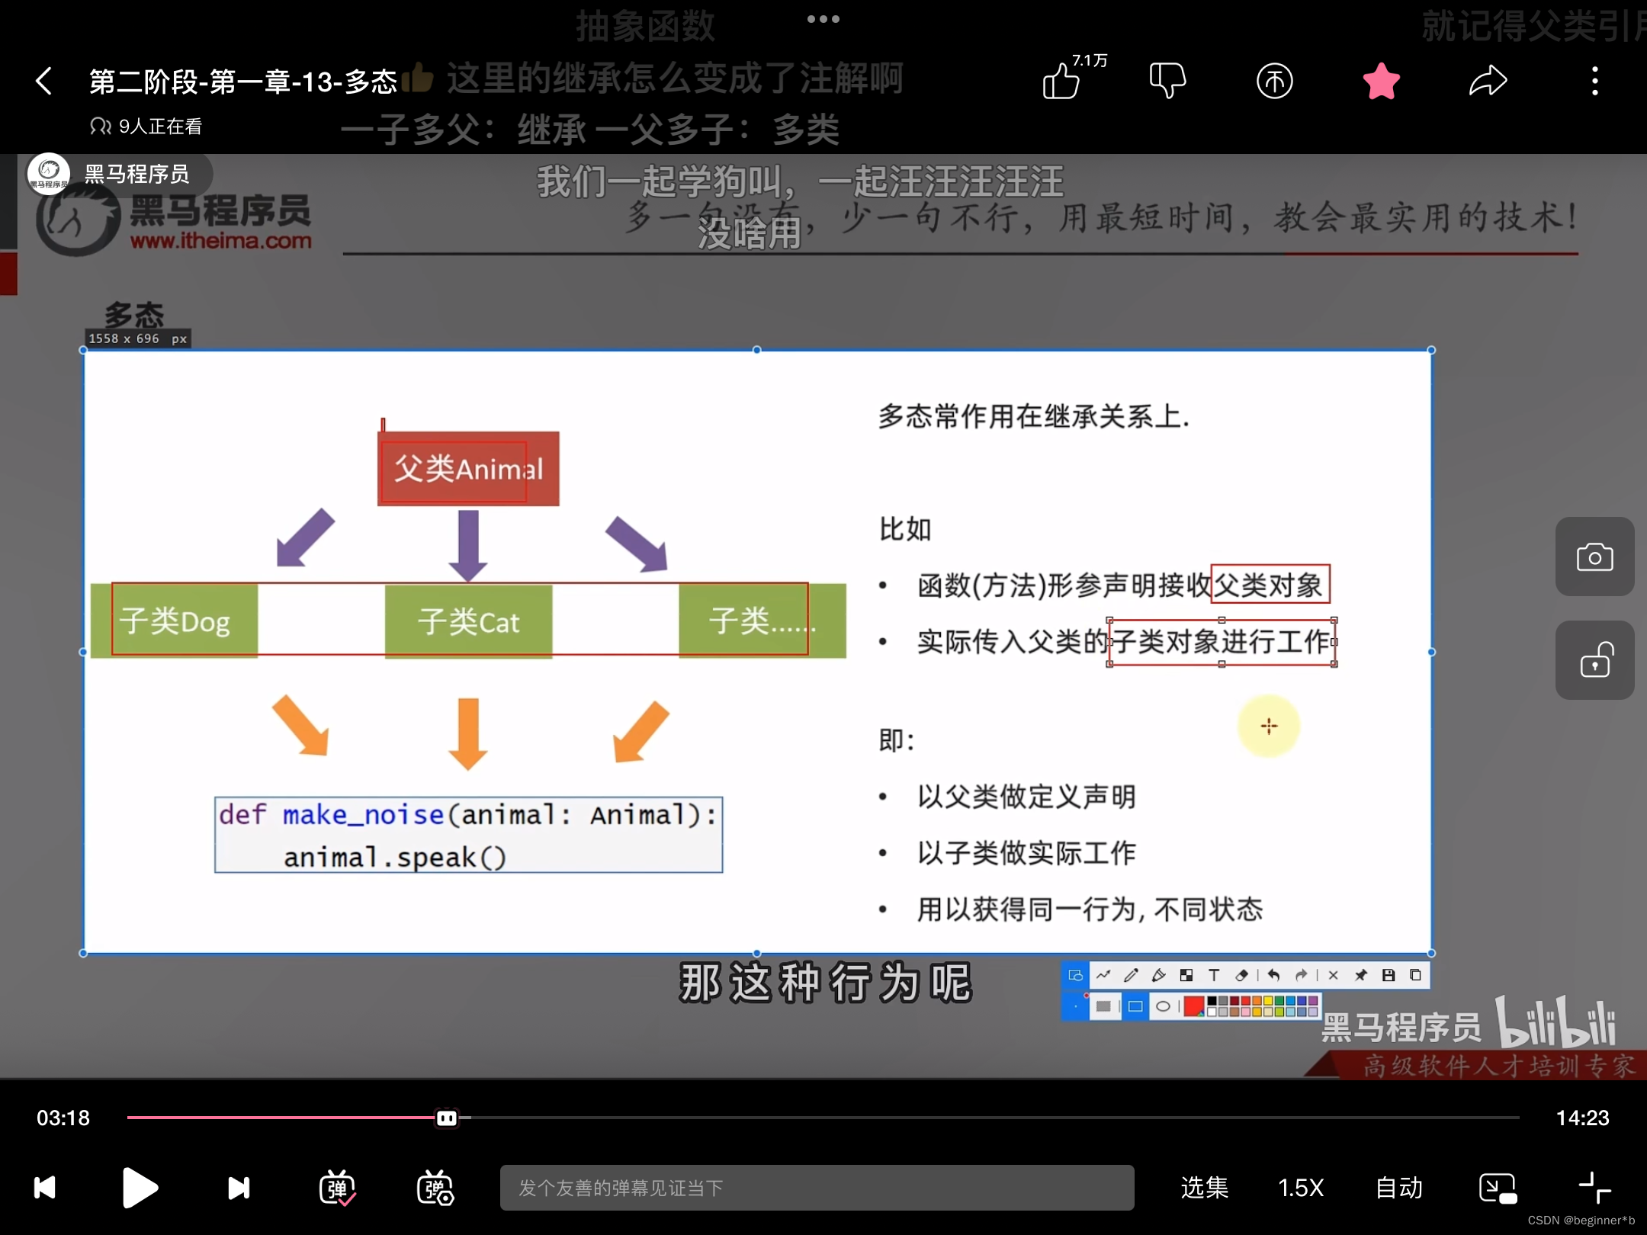Open the 黑马程序员 uploader avatar
The height and width of the screenshot is (1235, 1647).
click(49, 174)
